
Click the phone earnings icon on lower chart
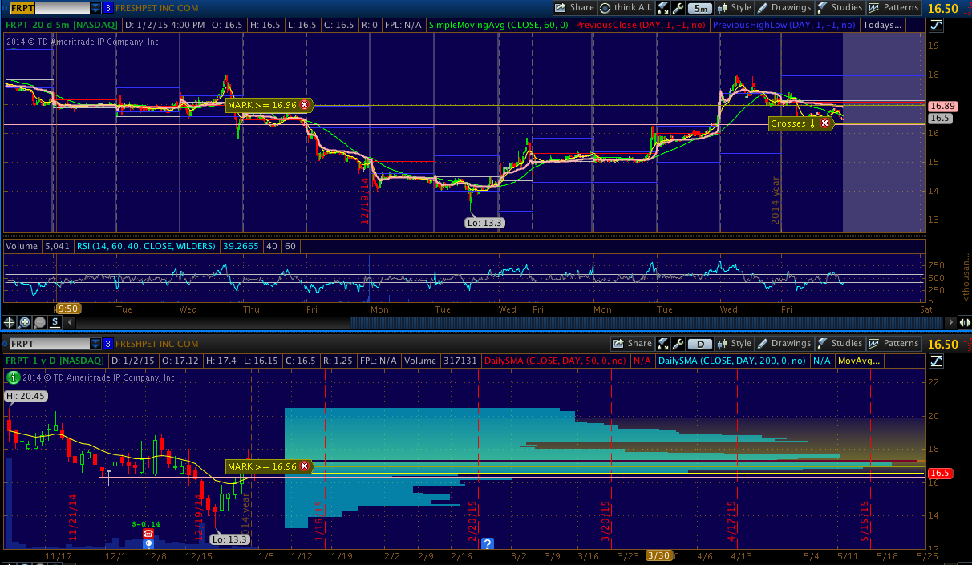148,534
